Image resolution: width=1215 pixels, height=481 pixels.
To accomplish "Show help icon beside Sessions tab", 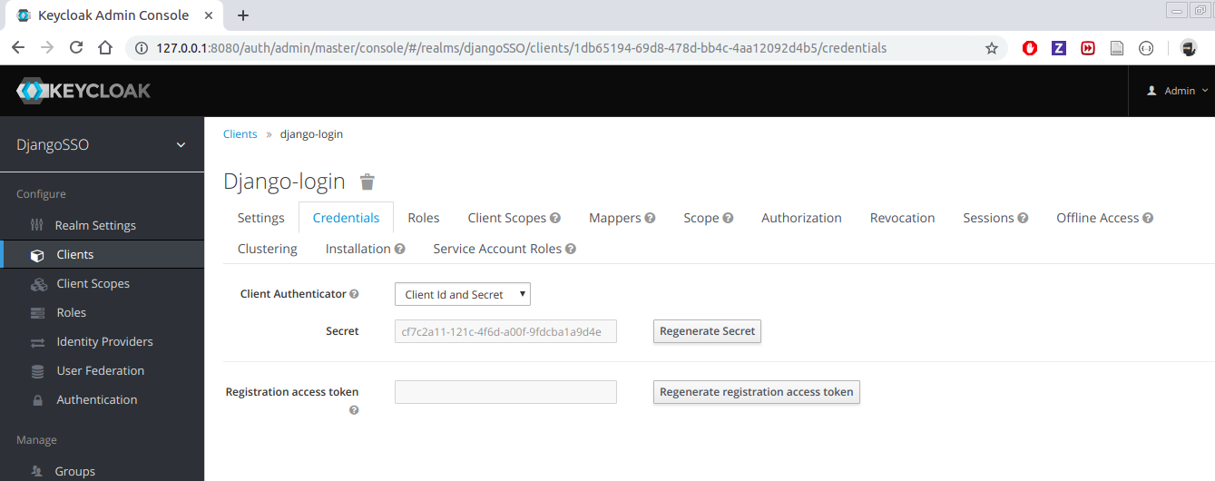I will click(1023, 218).
